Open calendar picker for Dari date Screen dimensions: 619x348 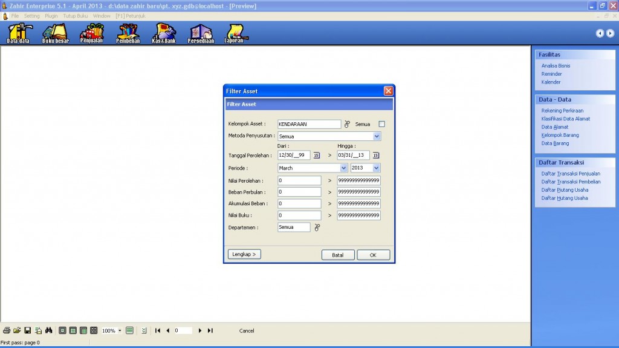click(x=316, y=156)
